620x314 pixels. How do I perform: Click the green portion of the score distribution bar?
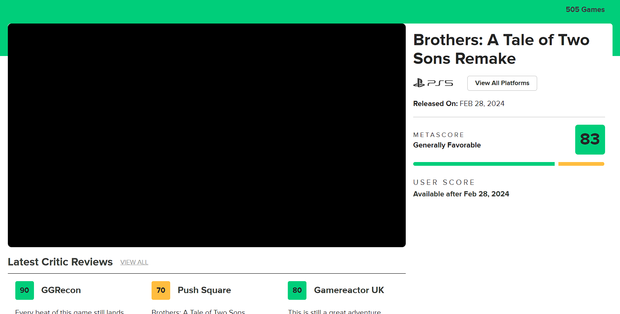(x=483, y=164)
